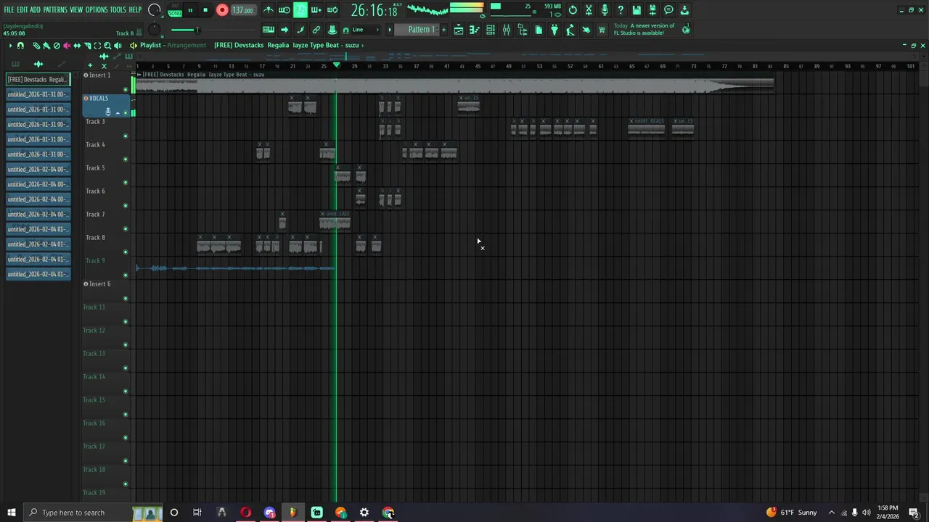Open the ADD menu
Image resolution: width=929 pixels, height=522 pixels.
coord(35,10)
